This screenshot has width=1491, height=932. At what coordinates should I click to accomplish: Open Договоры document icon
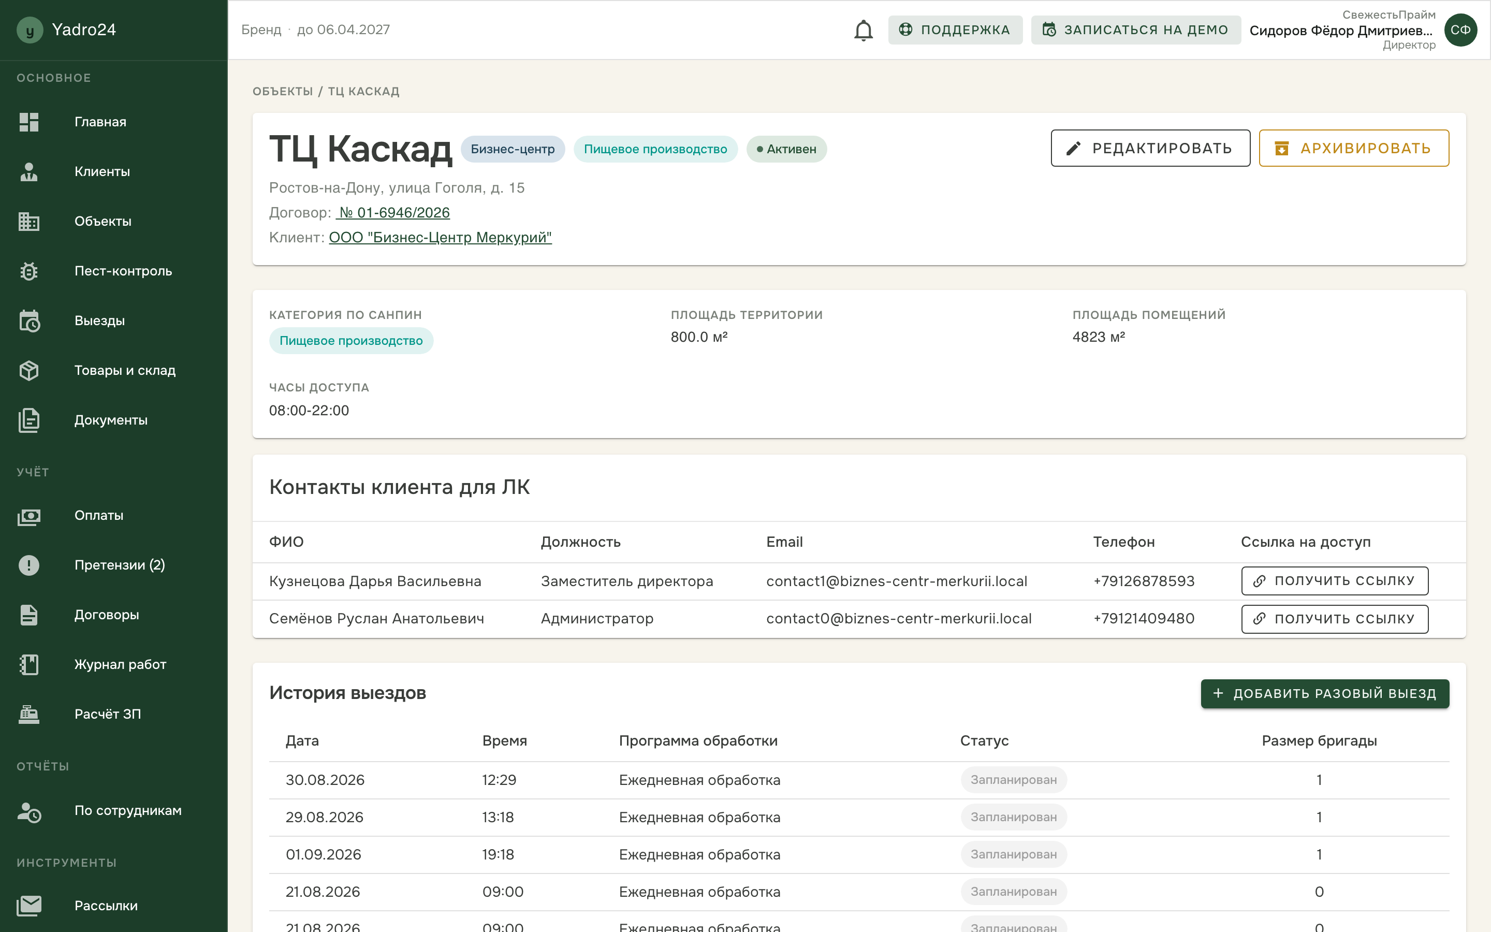pyautogui.click(x=29, y=615)
